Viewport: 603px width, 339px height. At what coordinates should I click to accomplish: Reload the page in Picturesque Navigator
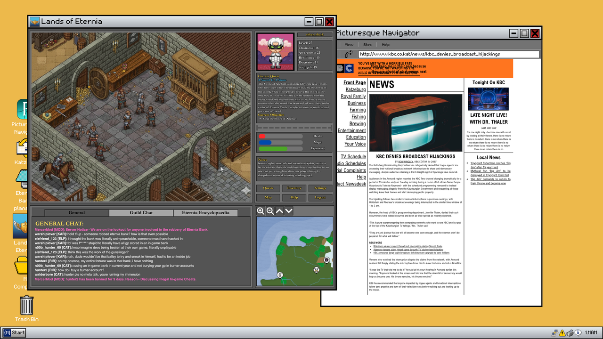(x=349, y=55)
